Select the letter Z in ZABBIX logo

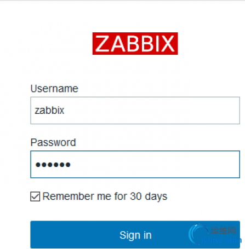pyautogui.click(x=102, y=44)
